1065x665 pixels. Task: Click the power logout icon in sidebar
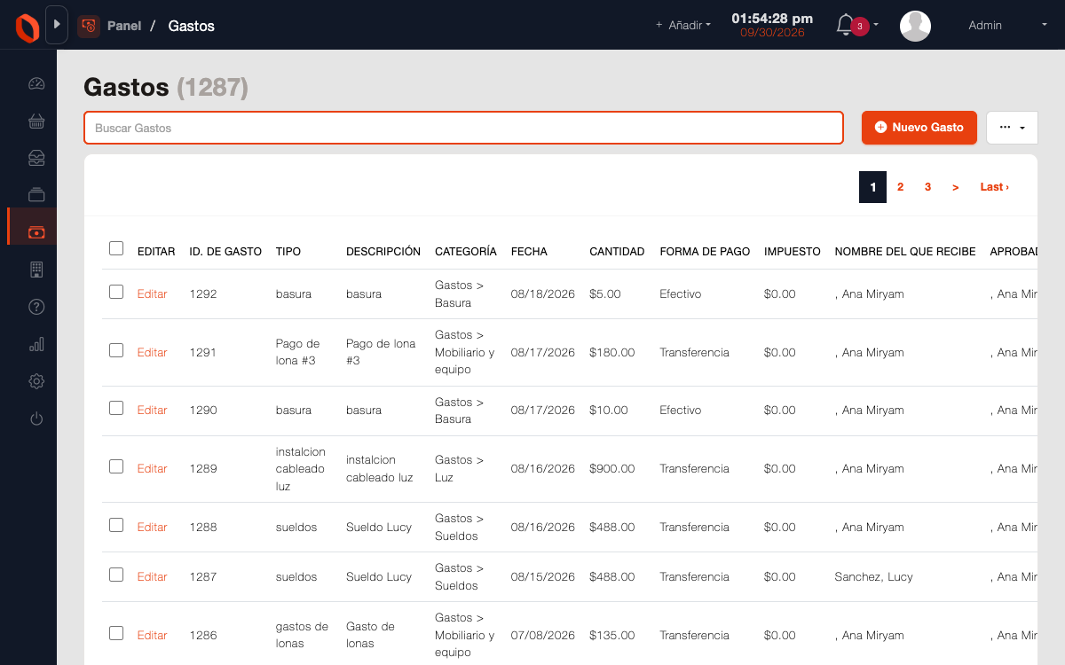tap(36, 419)
